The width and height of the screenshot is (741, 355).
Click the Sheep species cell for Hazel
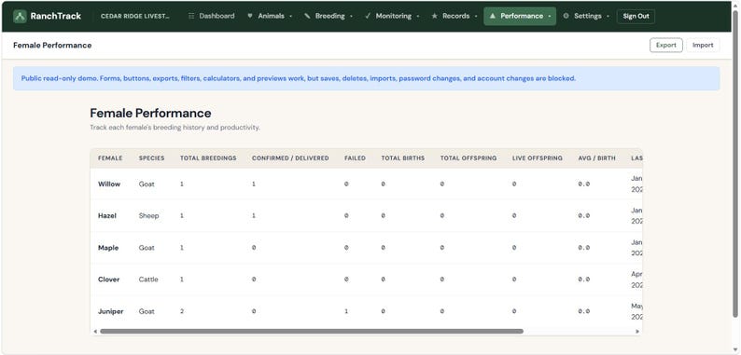click(149, 216)
